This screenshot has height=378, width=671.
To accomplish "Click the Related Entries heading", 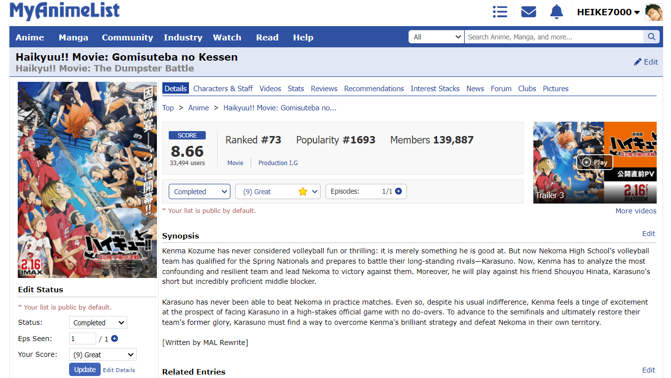I will [x=194, y=372].
